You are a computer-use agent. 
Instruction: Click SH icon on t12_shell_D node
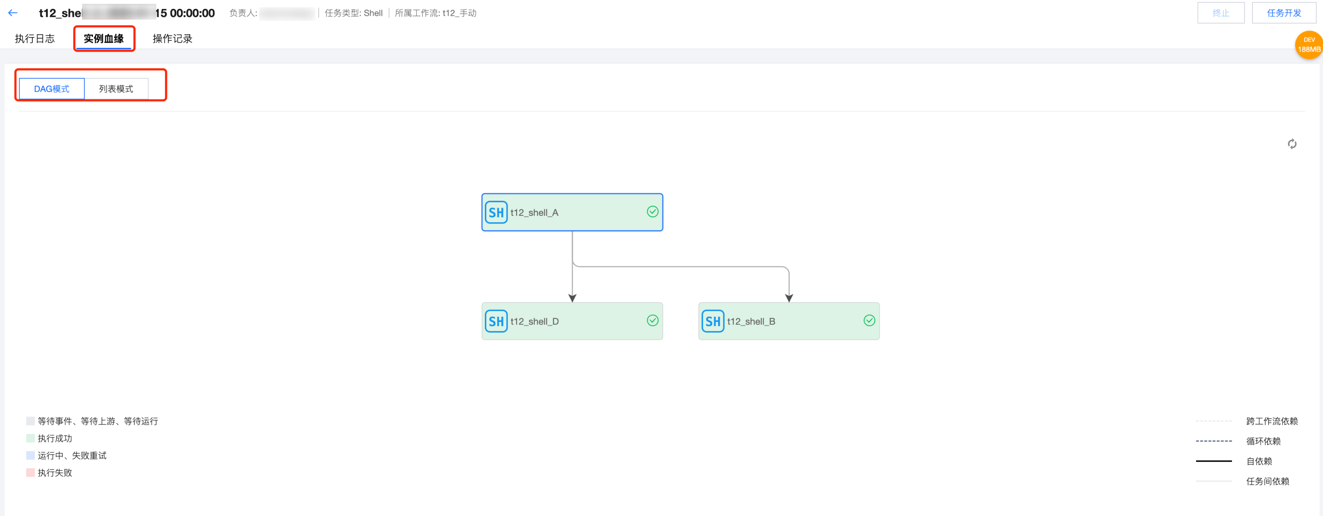tap(496, 321)
